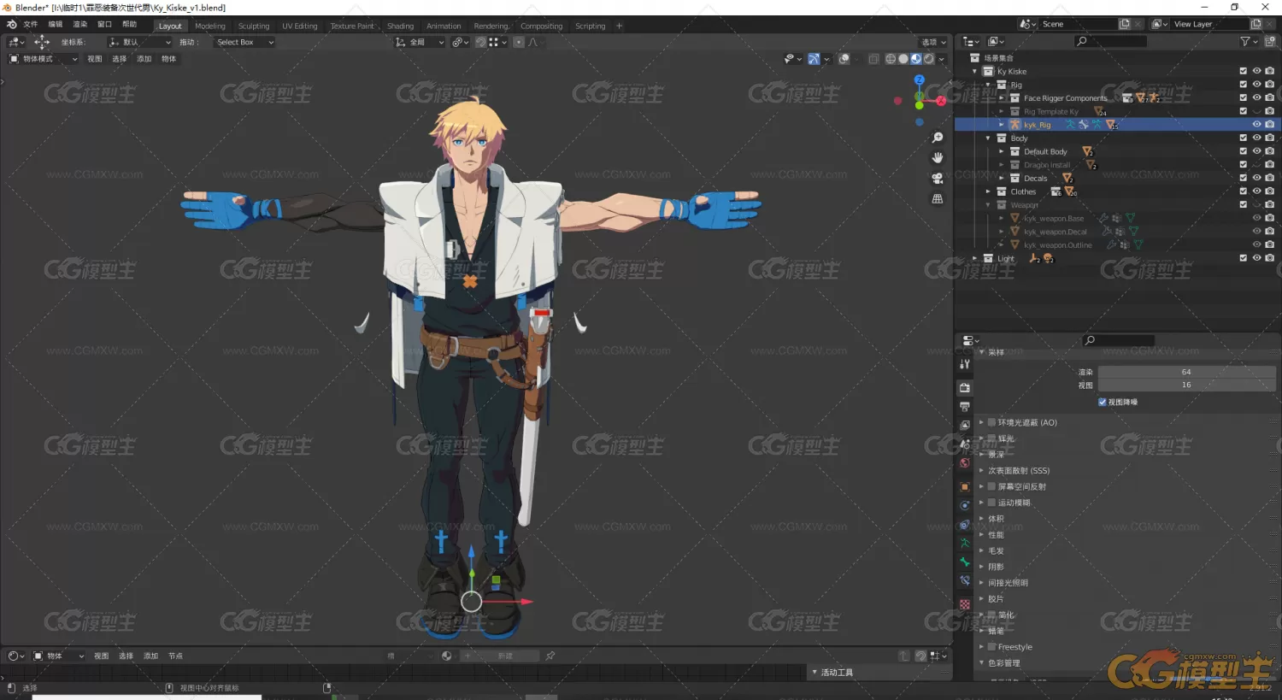Open the View Layer properties tab
Image resolution: width=1282 pixels, height=700 pixels.
click(965, 426)
